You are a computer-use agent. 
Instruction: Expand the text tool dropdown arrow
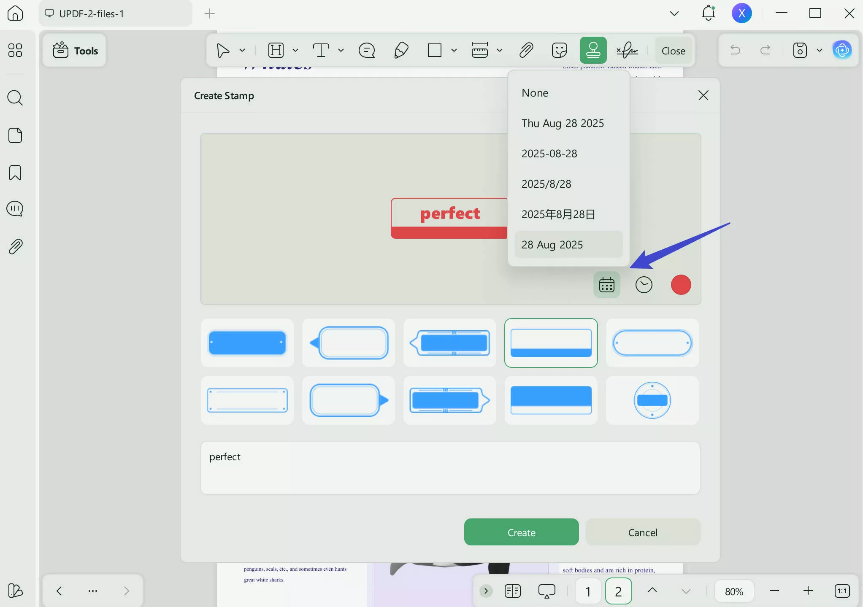(x=341, y=51)
